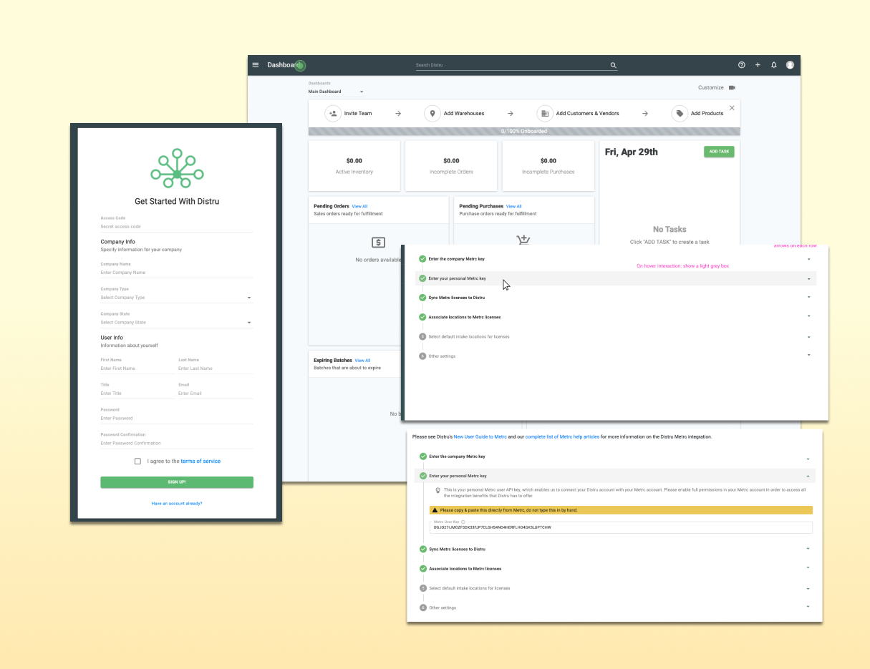This screenshot has height=669, width=870.
Task: Click the Password input field
Action: coord(177,419)
